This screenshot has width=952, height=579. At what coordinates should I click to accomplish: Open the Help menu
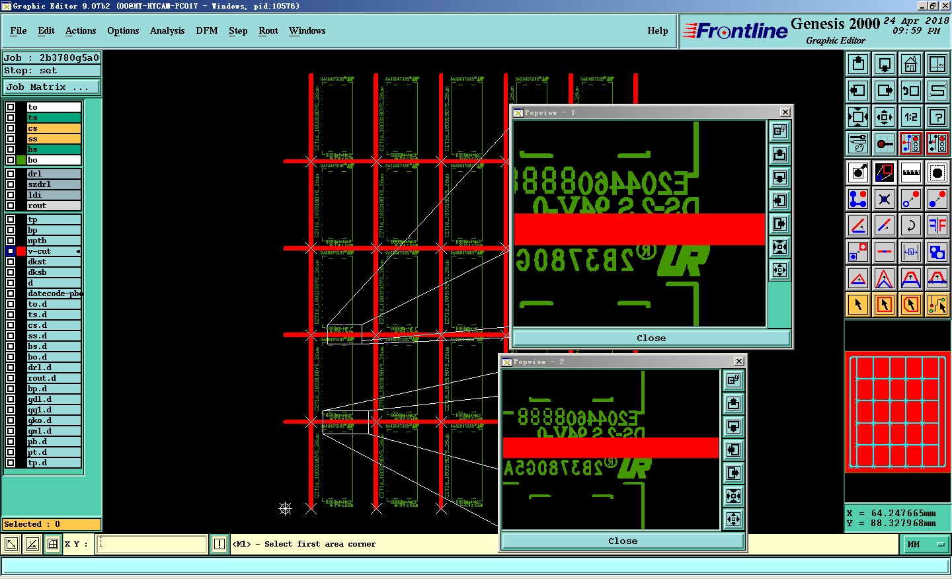pyautogui.click(x=658, y=30)
